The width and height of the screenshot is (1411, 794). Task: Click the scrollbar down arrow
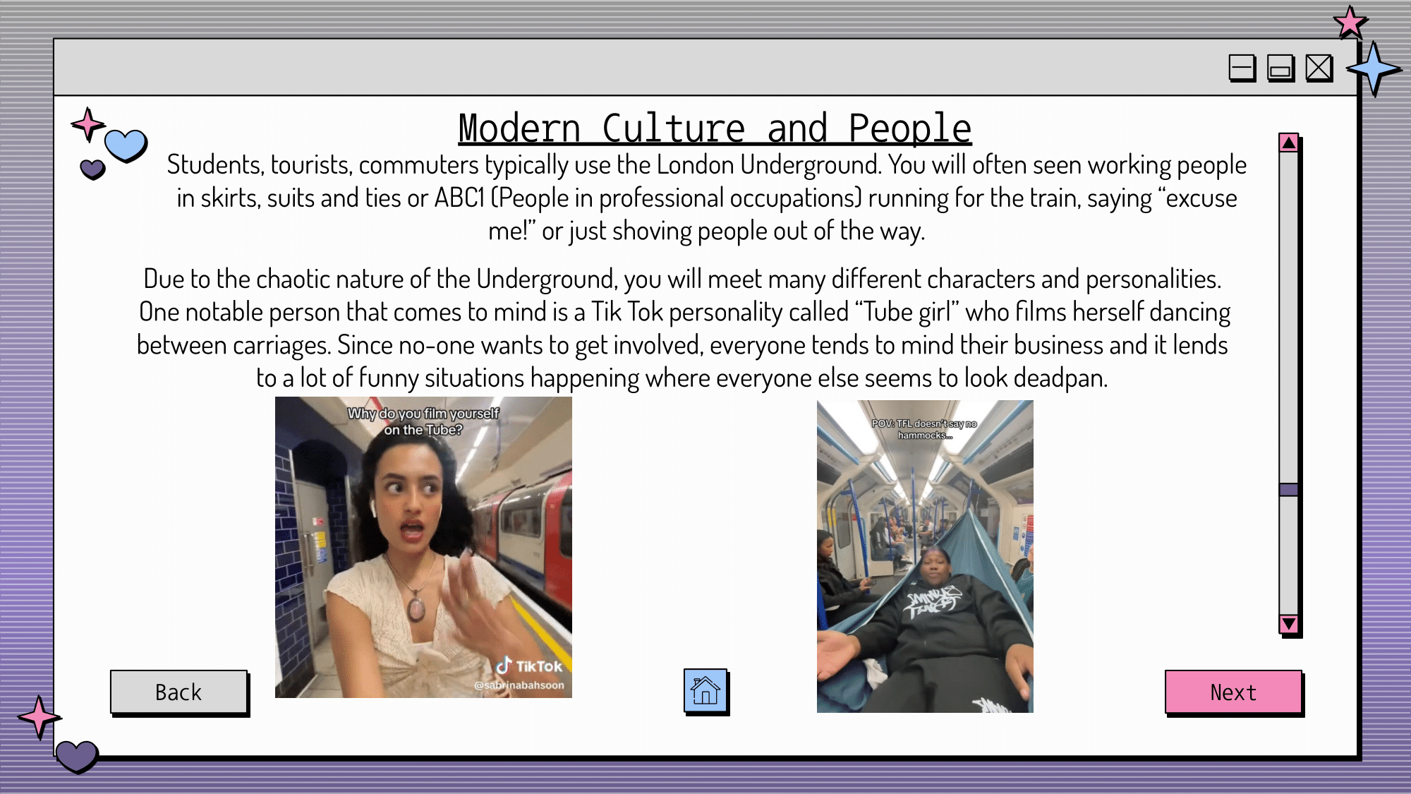pos(1289,624)
